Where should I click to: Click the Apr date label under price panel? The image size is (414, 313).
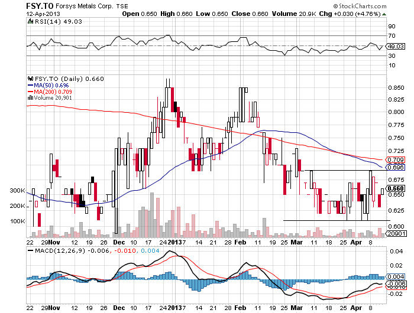pos(356,242)
